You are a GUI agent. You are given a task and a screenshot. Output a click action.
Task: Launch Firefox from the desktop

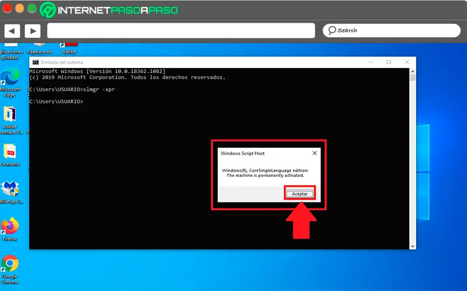[10, 229]
